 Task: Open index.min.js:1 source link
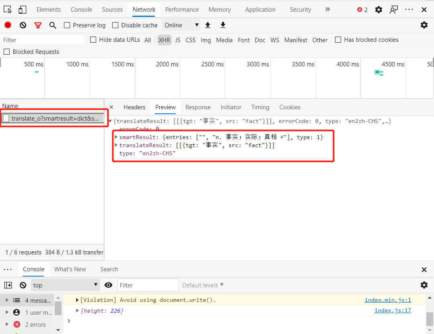click(388, 300)
